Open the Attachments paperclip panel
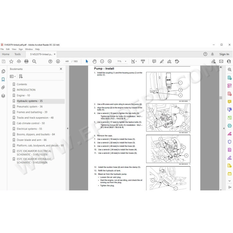Image resolution: width=233 pixels, height=233 pixels. click(x=3, y=87)
